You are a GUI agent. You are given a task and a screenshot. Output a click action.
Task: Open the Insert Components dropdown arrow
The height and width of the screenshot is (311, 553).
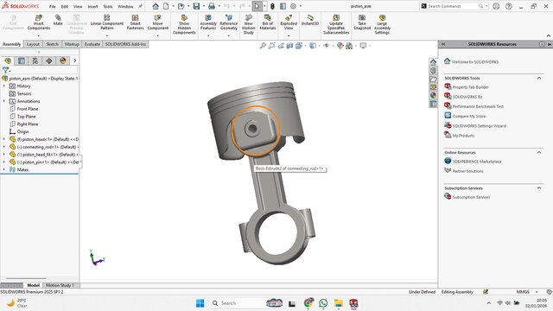[38, 35]
